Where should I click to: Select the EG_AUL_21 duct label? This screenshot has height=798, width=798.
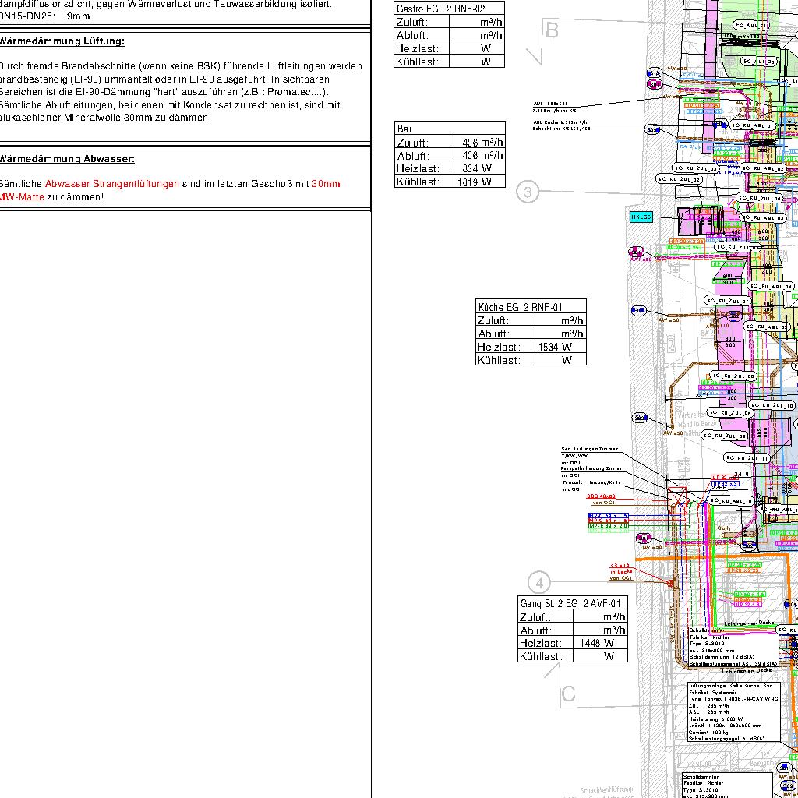[752, 26]
